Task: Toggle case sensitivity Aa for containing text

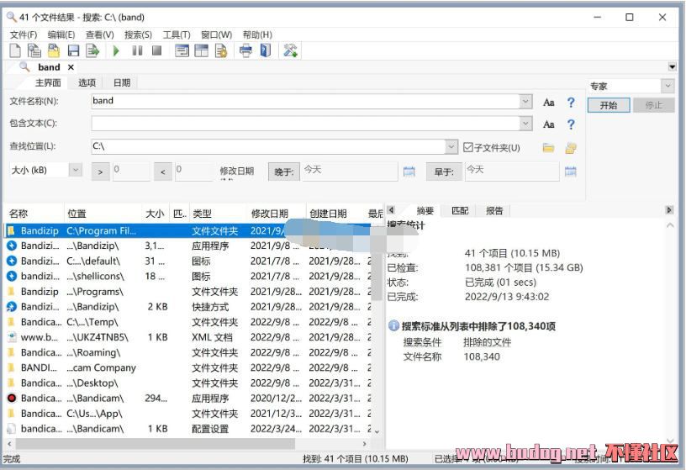Action: point(549,124)
